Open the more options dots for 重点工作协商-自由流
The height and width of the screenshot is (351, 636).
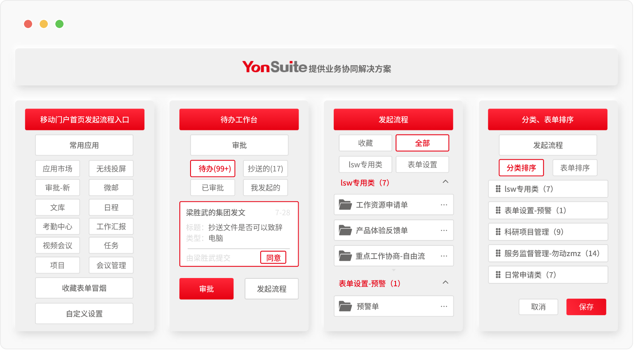pyautogui.click(x=444, y=256)
